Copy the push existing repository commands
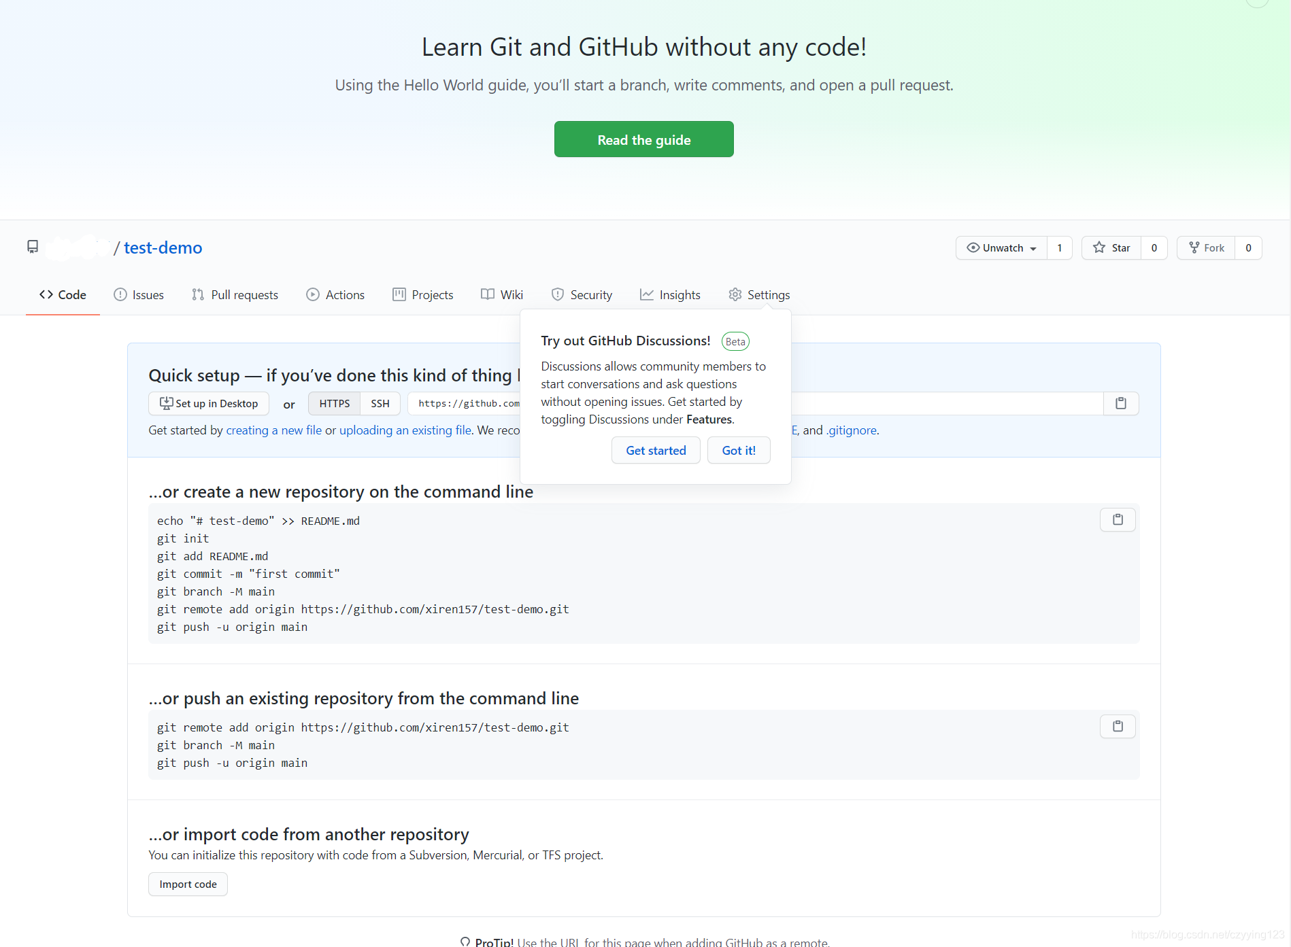The height and width of the screenshot is (947, 1291). pos(1118,726)
